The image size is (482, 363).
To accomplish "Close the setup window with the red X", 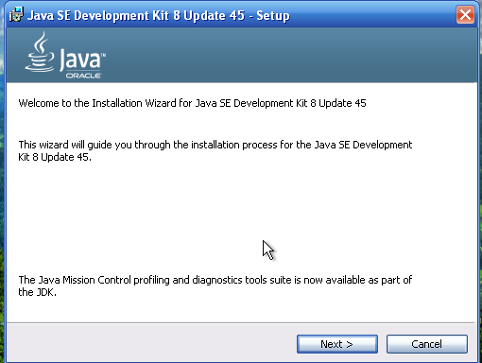I will tap(465, 15).
